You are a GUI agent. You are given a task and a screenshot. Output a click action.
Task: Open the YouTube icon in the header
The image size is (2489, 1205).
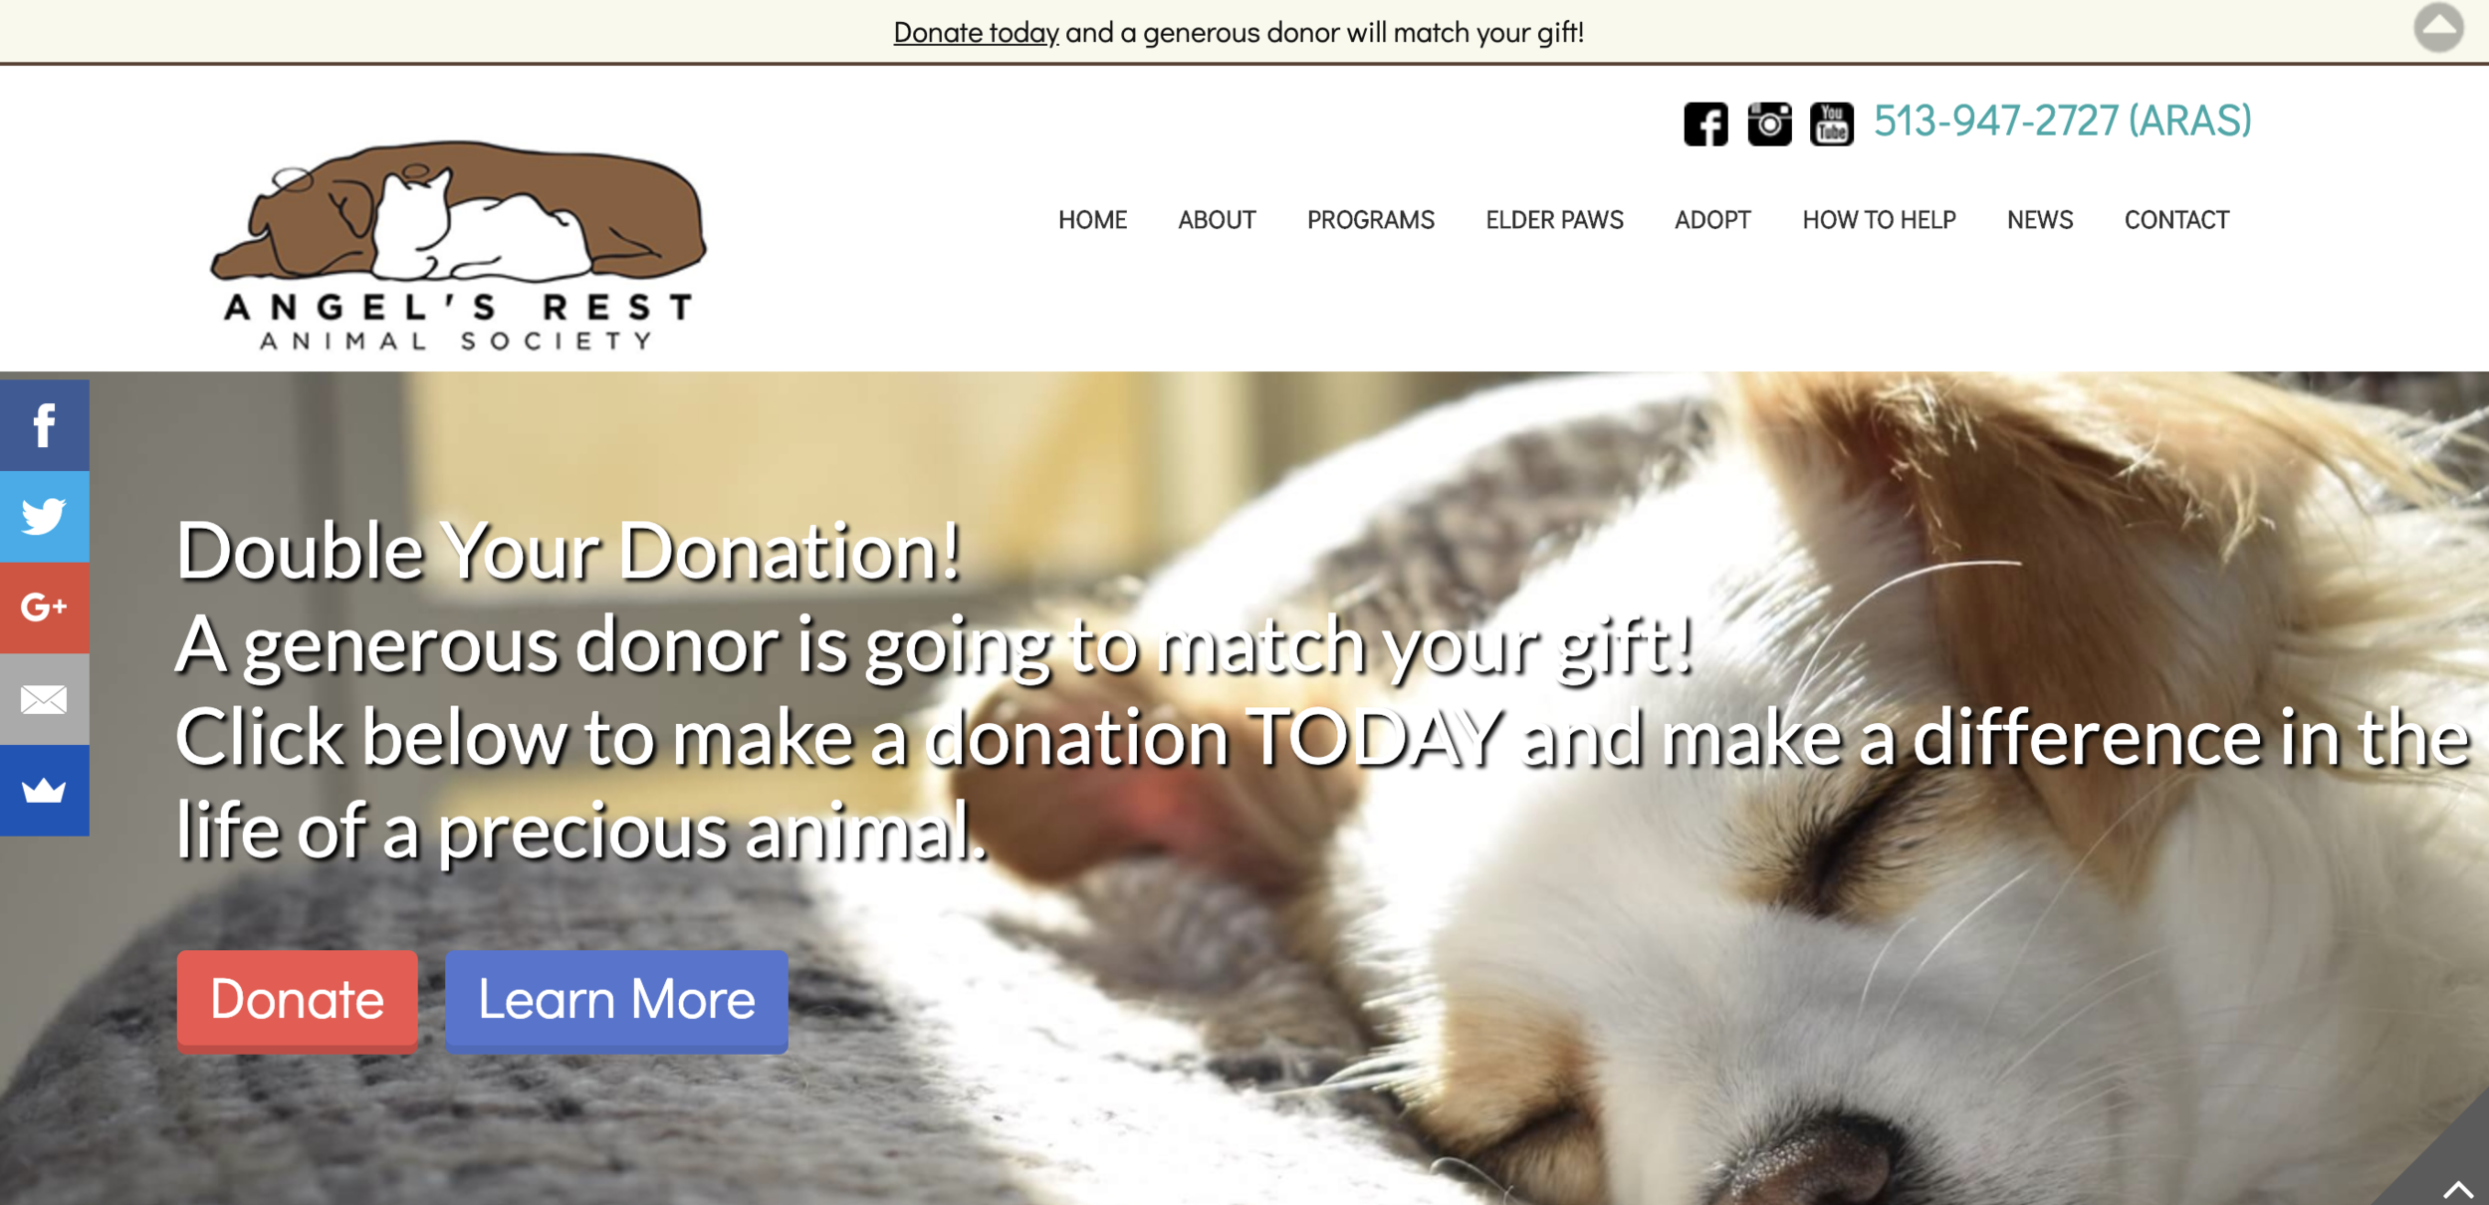1832,124
